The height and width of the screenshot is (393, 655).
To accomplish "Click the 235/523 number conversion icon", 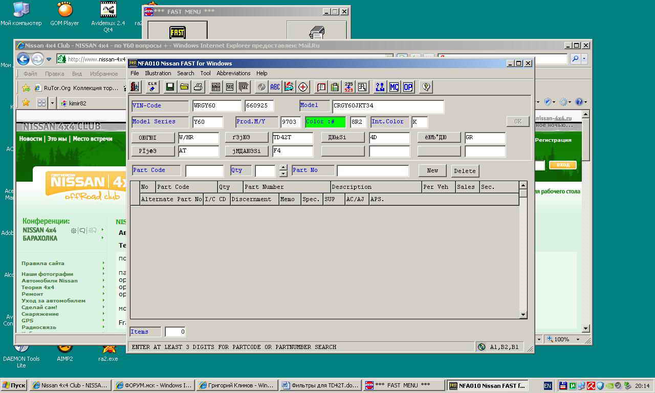I will tap(349, 87).
